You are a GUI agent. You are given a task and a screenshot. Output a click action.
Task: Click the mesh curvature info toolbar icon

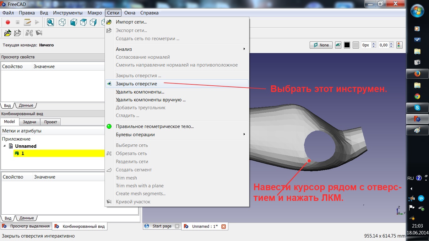(39, 33)
